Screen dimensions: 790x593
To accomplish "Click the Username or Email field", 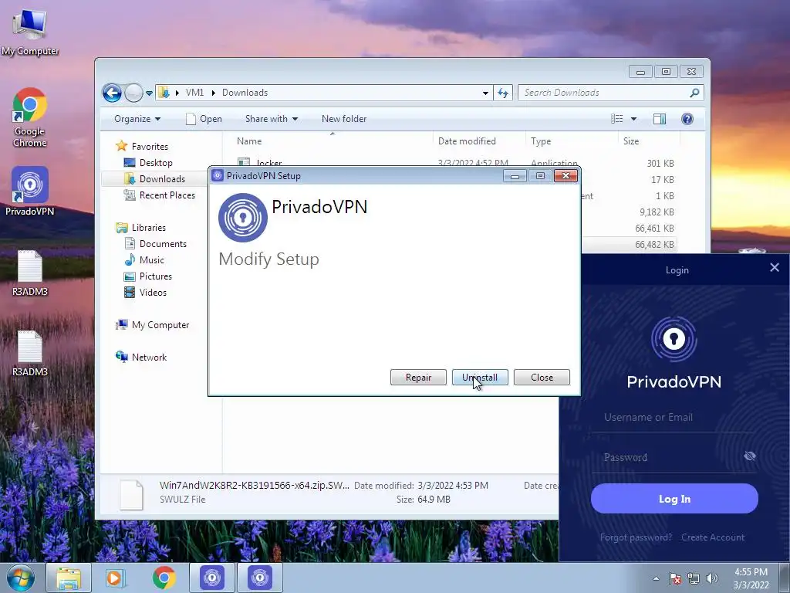I will (673, 418).
